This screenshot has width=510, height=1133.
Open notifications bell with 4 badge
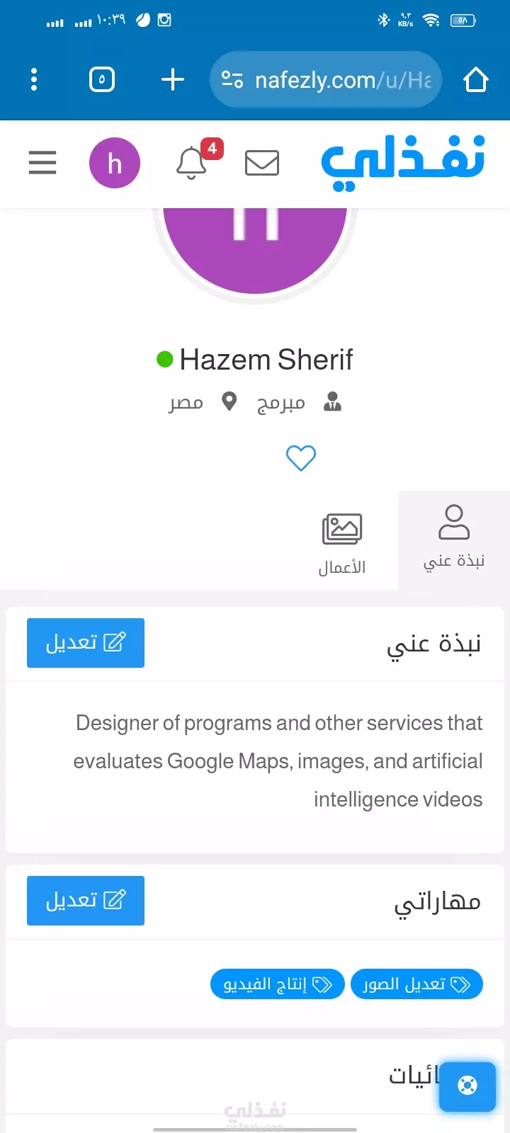click(191, 163)
